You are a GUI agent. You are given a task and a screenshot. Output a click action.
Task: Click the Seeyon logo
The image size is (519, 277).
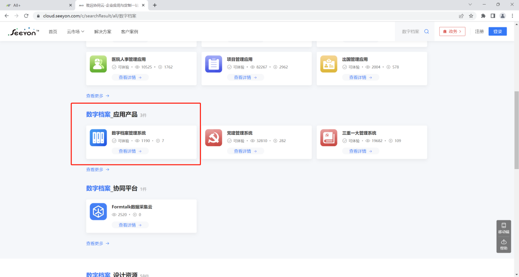click(23, 32)
